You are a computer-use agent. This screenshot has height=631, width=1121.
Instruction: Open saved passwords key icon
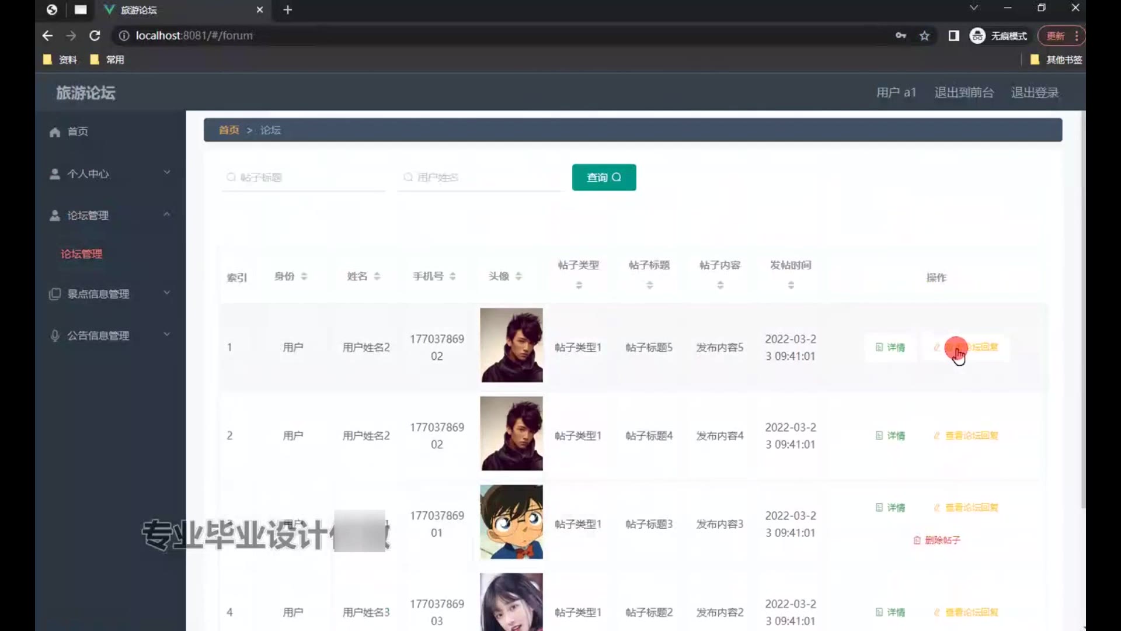pos(901,36)
